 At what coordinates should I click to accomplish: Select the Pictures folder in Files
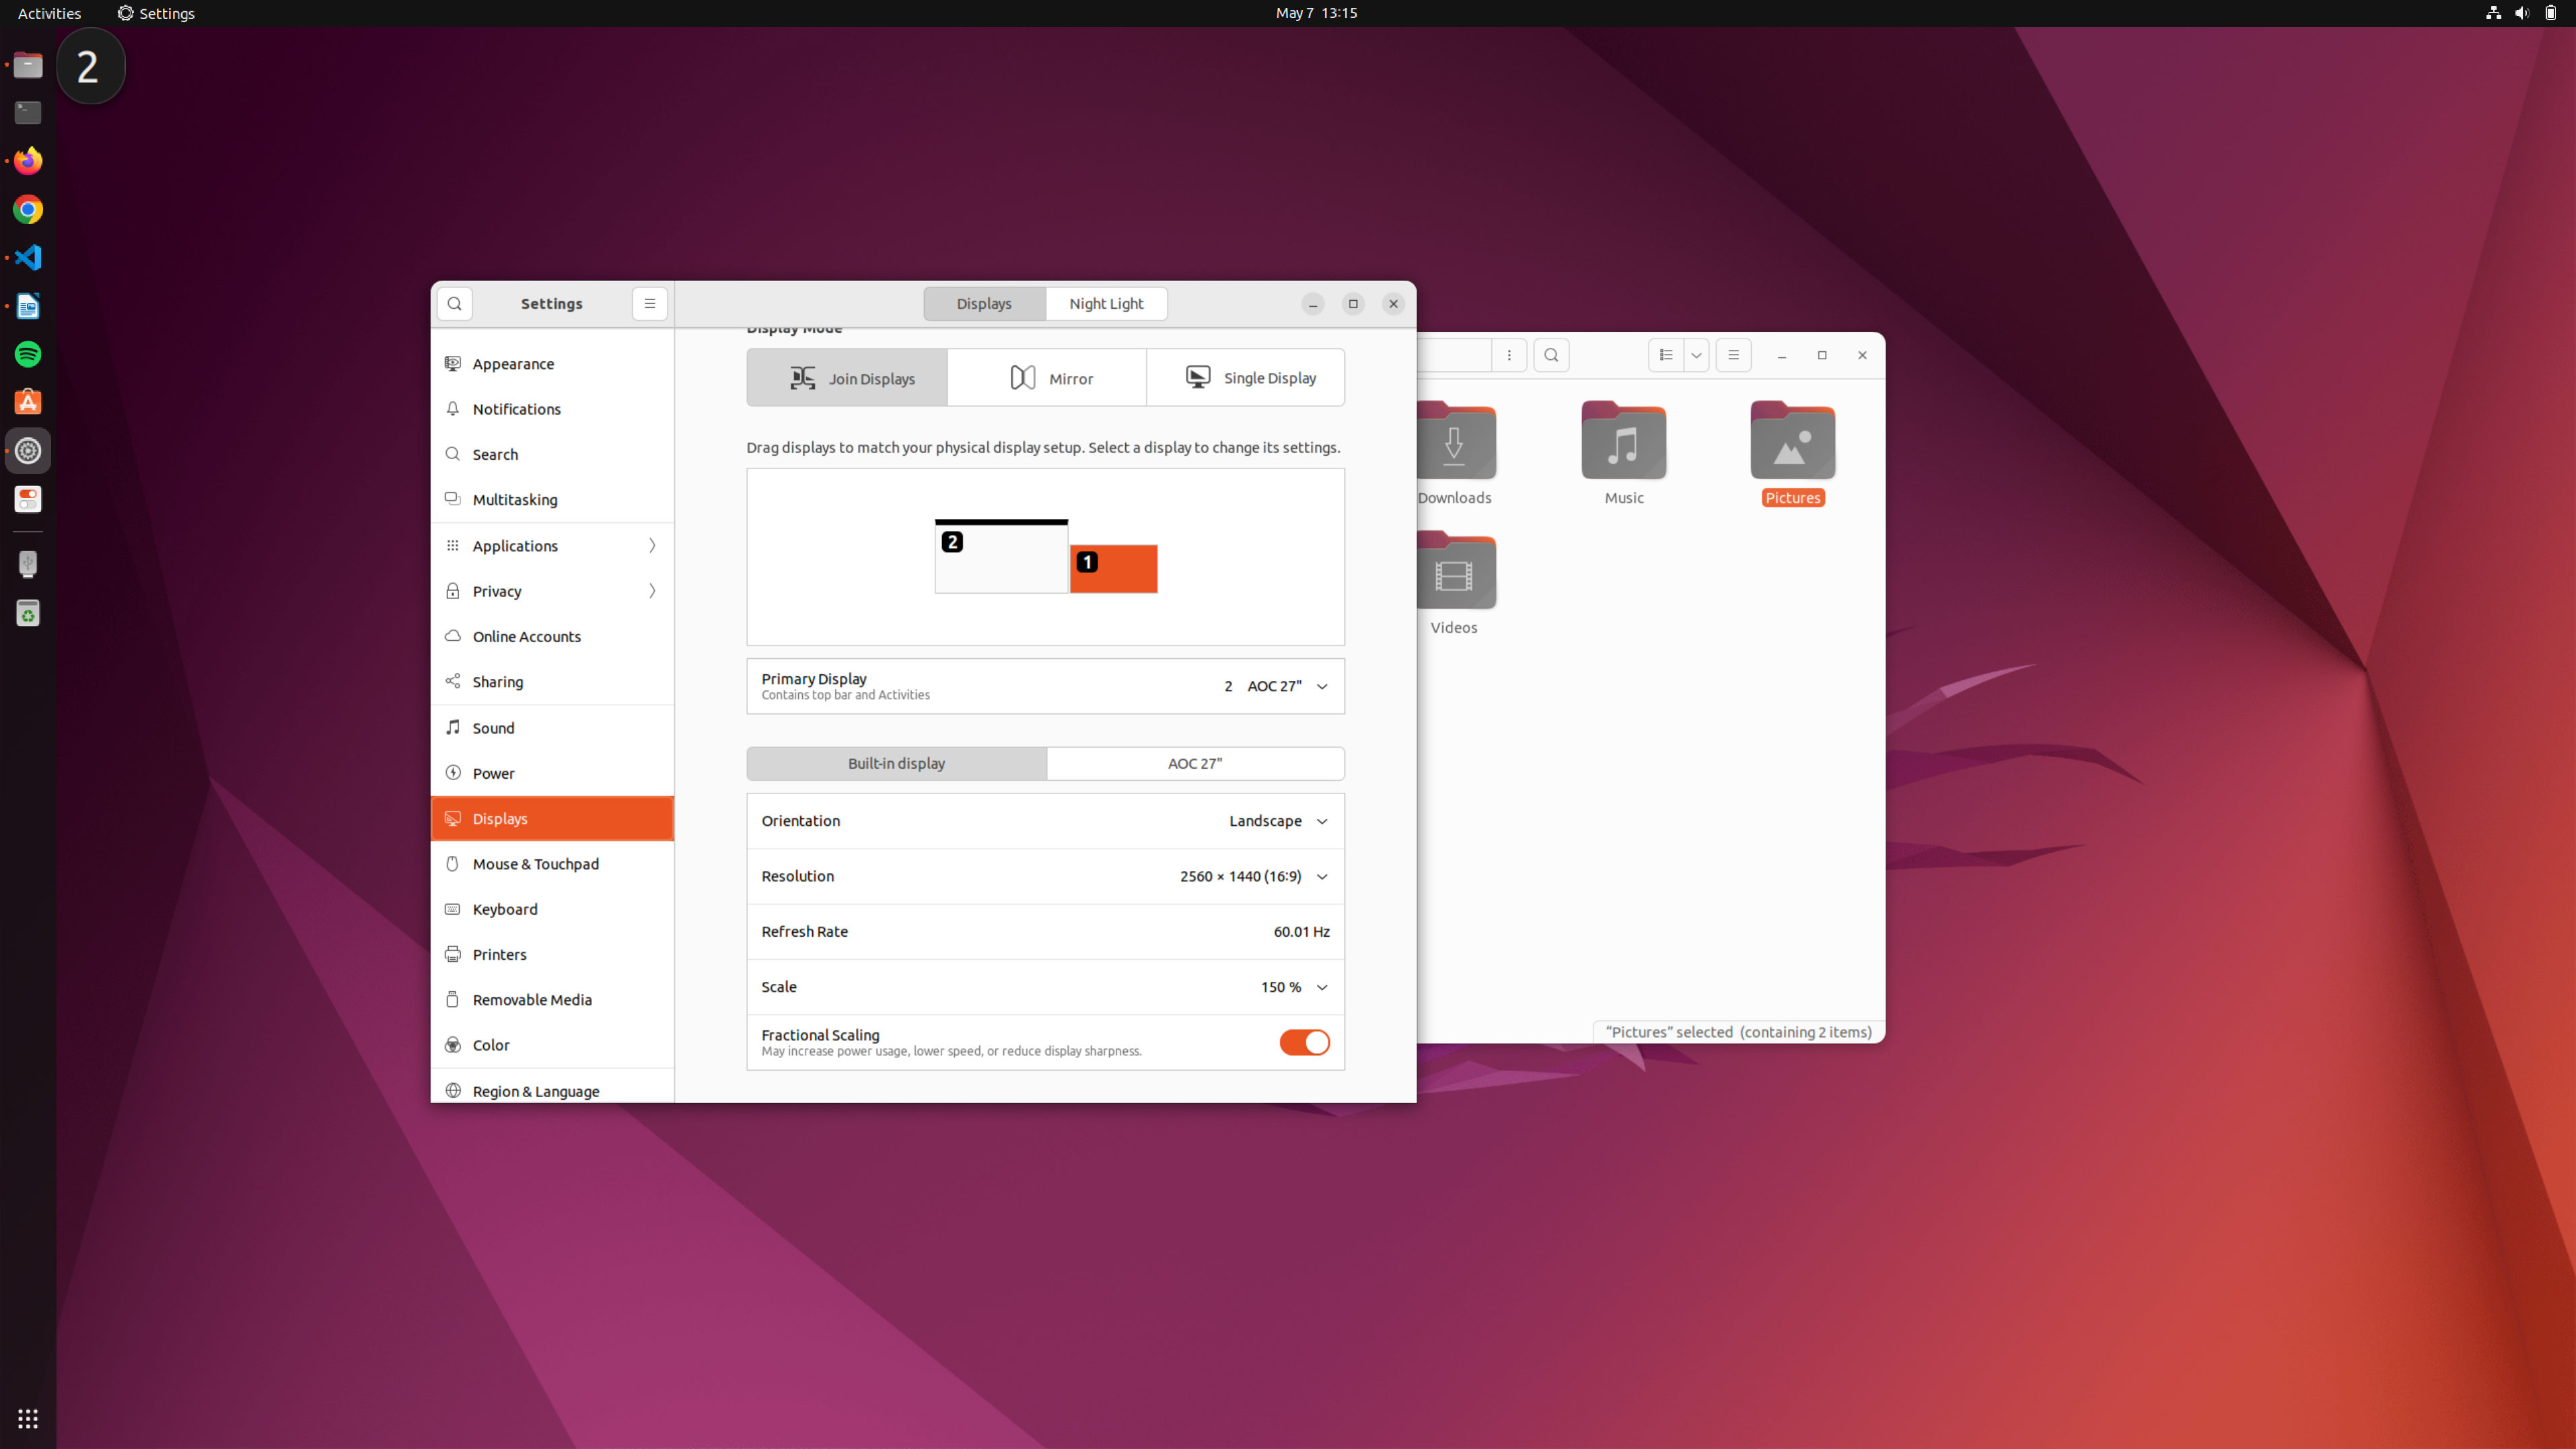pyautogui.click(x=1792, y=453)
